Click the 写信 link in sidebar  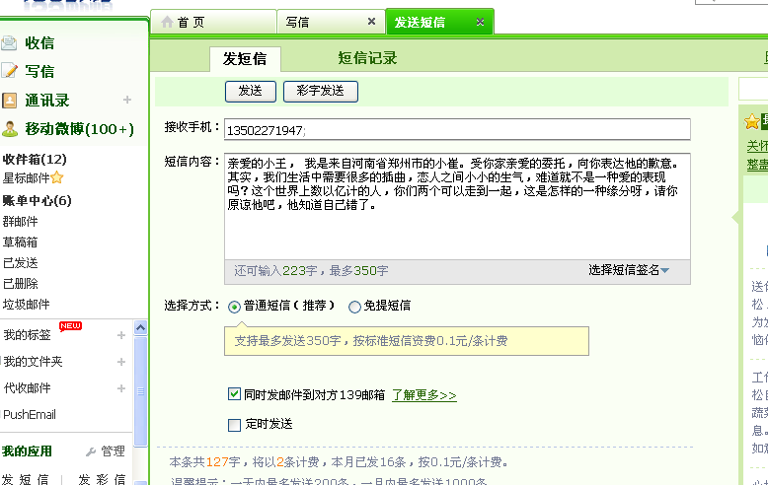pyautogui.click(x=39, y=71)
